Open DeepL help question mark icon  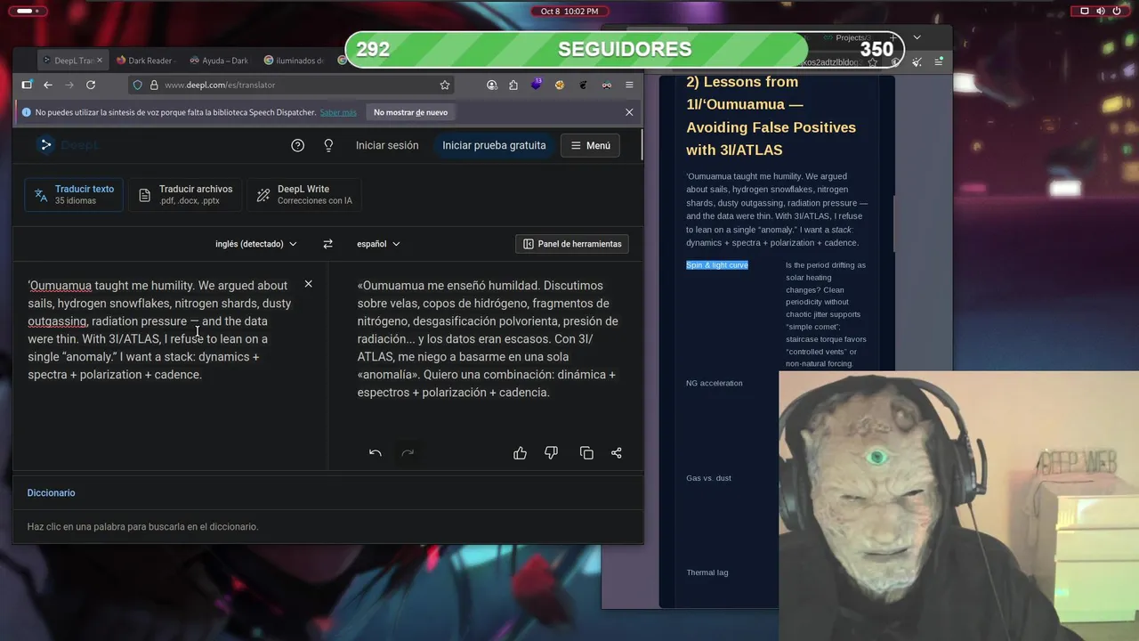pyautogui.click(x=298, y=145)
